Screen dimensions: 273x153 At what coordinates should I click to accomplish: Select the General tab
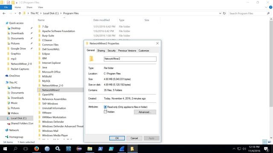(91, 50)
